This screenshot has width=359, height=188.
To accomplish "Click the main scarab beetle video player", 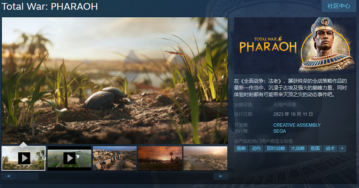I will coord(115,80).
